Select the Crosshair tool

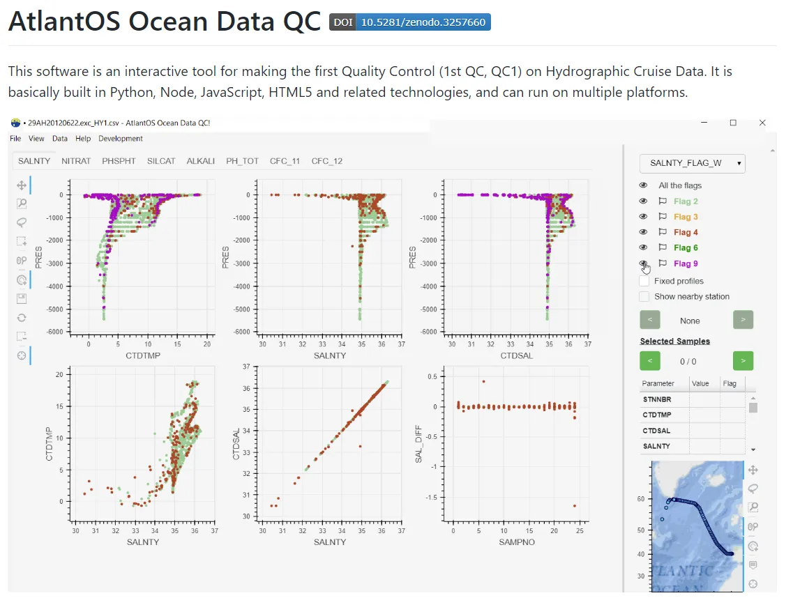22,355
